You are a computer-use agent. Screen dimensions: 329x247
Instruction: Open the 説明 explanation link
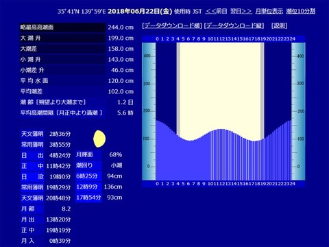coord(279,25)
